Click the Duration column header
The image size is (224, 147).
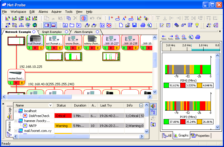click(80, 105)
